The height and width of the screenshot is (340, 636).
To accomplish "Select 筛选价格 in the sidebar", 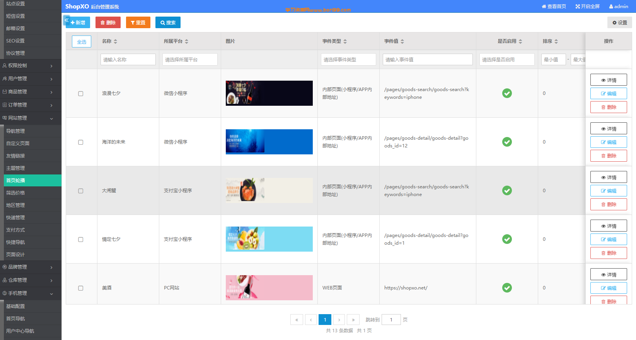I will pyautogui.click(x=31, y=193).
